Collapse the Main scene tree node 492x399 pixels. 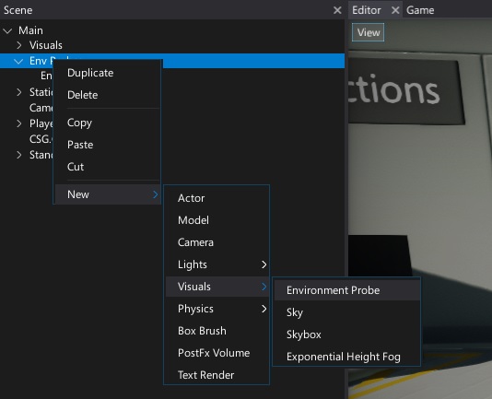[7, 30]
